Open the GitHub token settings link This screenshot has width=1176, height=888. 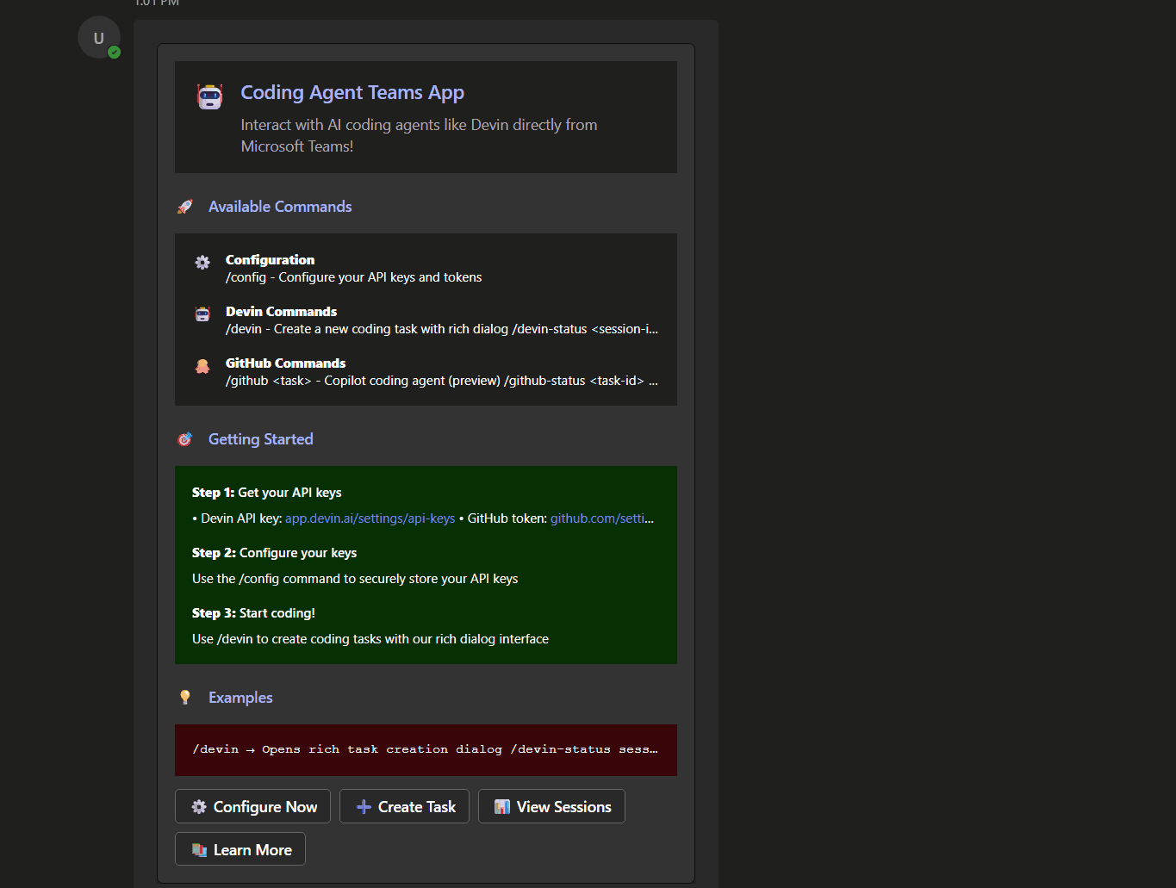pos(601,519)
